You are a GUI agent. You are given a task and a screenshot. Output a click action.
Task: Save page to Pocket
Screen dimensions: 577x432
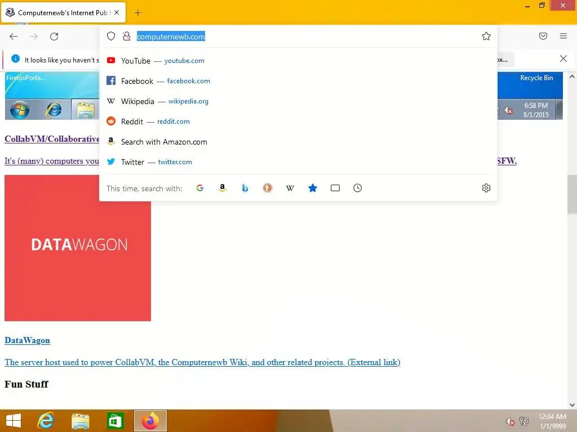pos(543,36)
